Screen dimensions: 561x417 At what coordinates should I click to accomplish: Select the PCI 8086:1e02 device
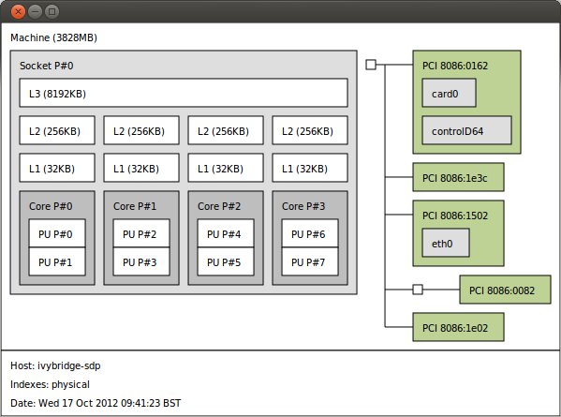pos(458,327)
